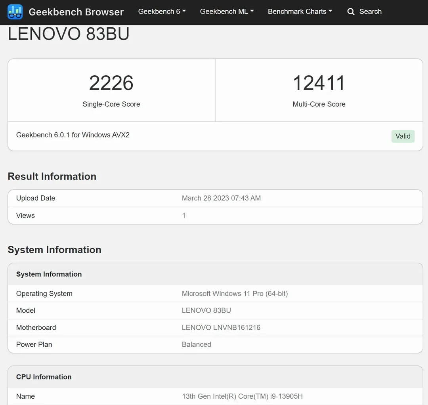Click the Balanced power plan value
The image size is (428, 405).
pos(196,344)
